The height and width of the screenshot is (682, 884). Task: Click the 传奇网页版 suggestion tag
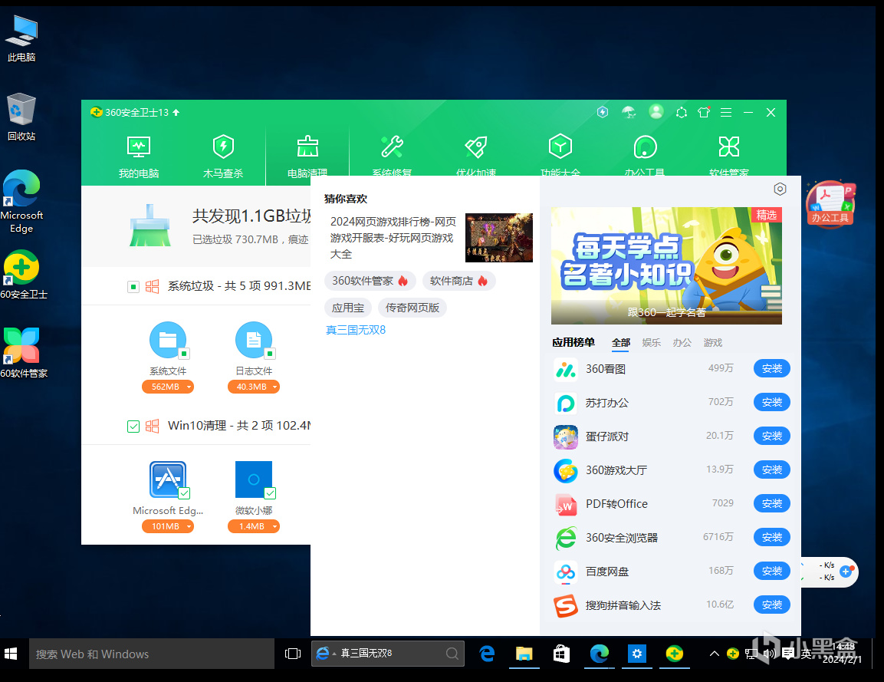click(412, 308)
